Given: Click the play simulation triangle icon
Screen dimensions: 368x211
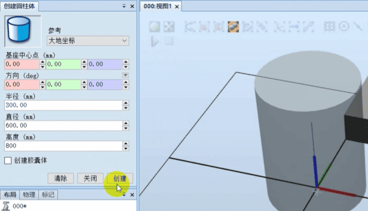Looking at the screenshot, I should point(155,42).
